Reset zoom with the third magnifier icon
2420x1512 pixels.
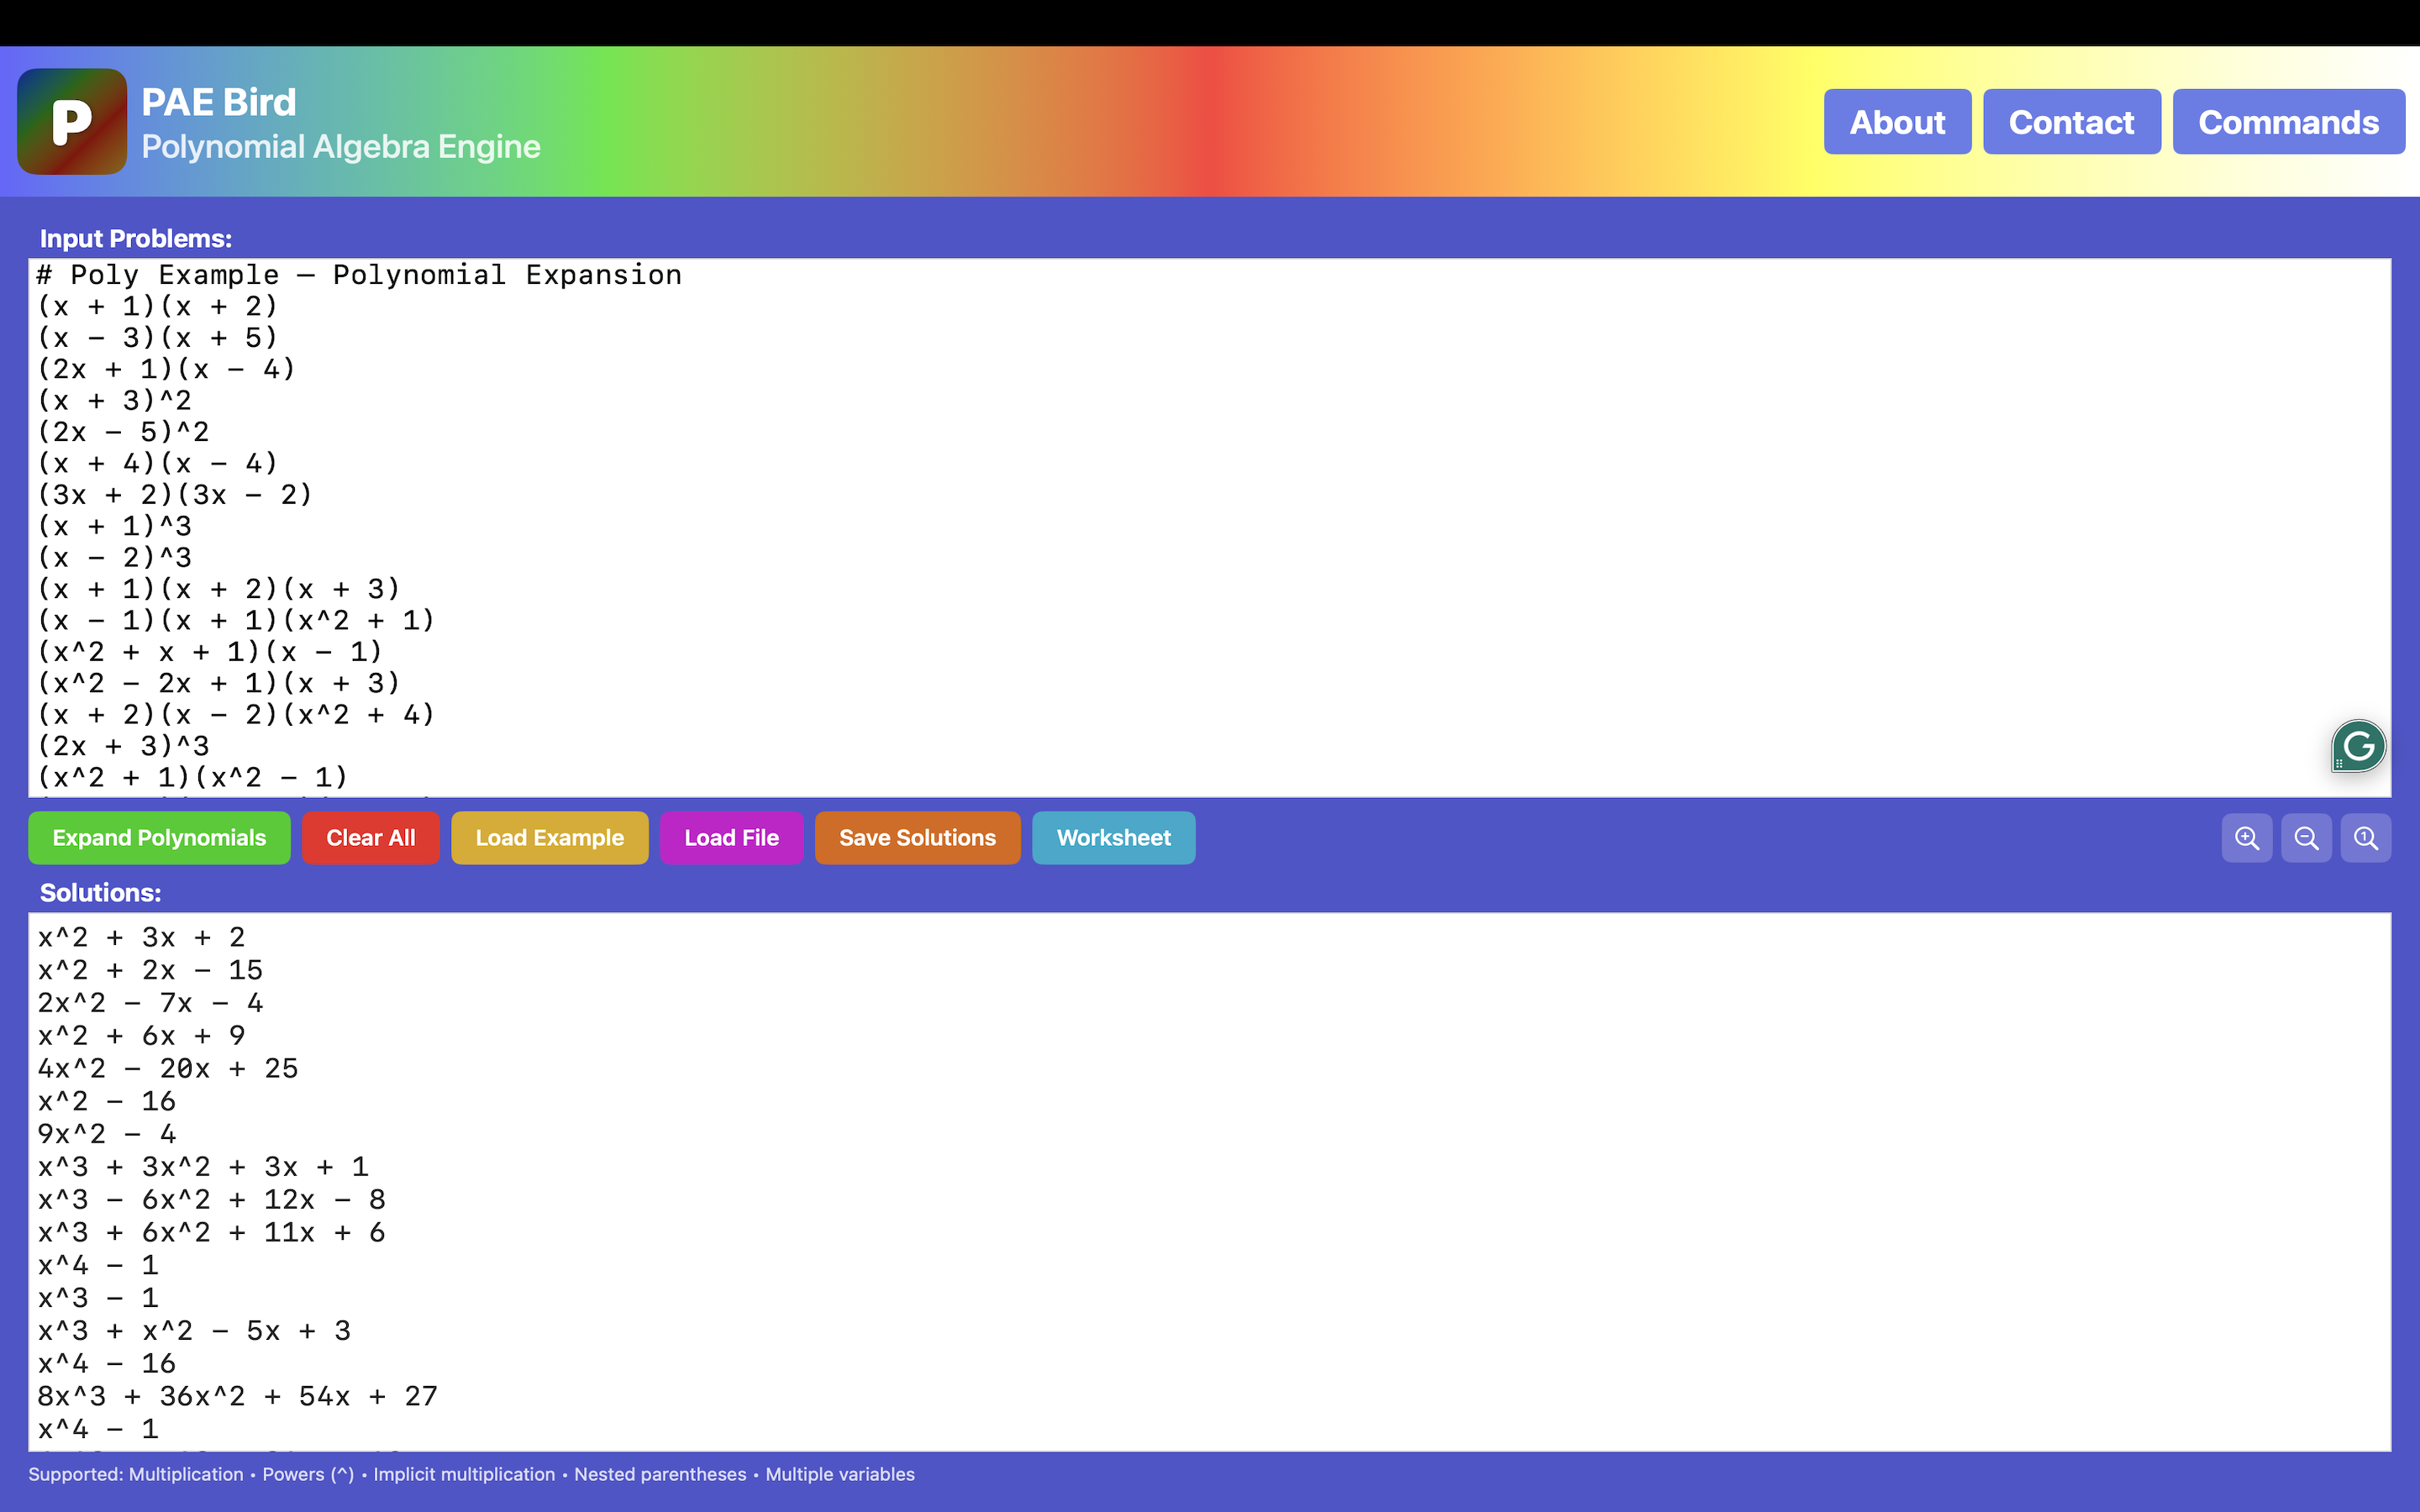point(2366,838)
